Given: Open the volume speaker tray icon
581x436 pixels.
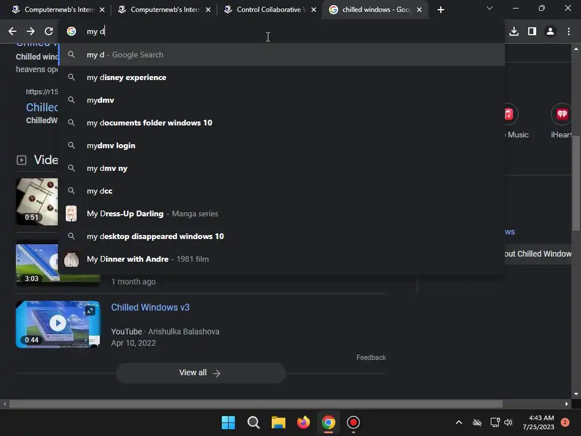Looking at the screenshot, I should click(508, 422).
